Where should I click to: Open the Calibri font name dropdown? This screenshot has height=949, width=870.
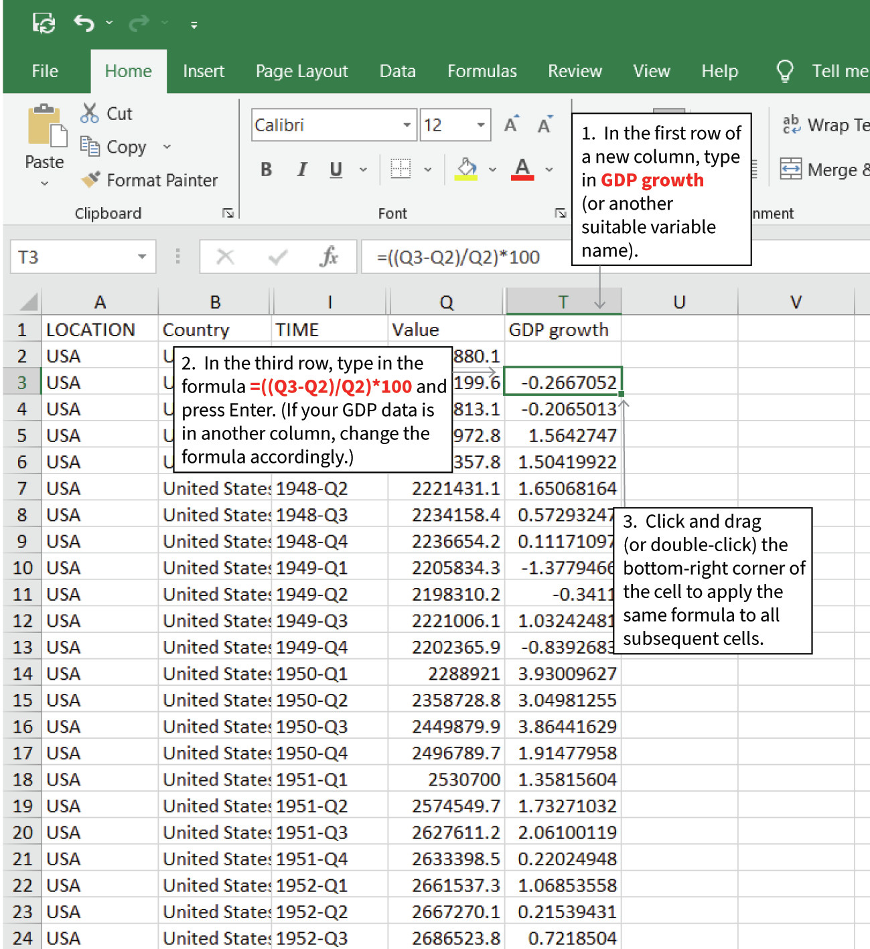click(x=407, y=125)
